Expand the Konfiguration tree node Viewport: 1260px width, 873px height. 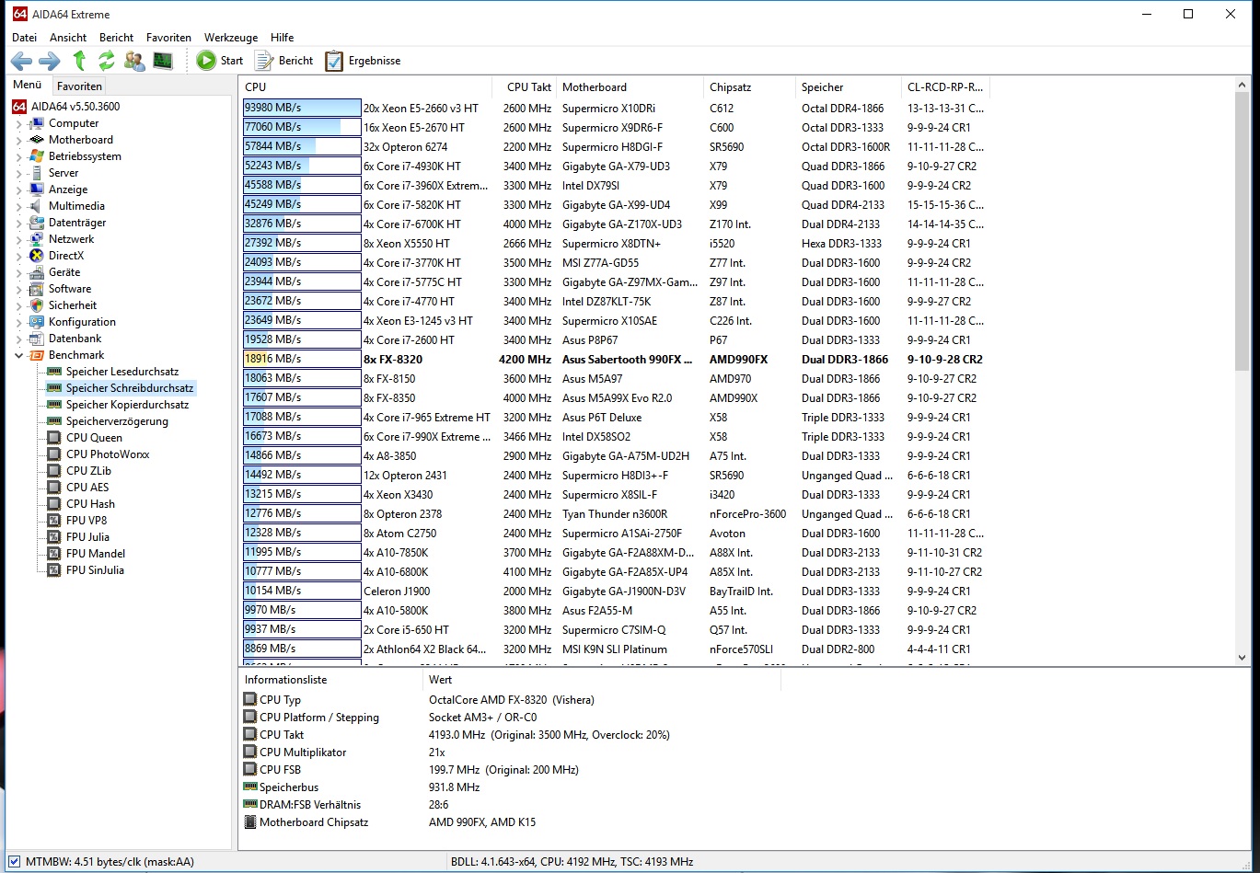click(19, 322)
